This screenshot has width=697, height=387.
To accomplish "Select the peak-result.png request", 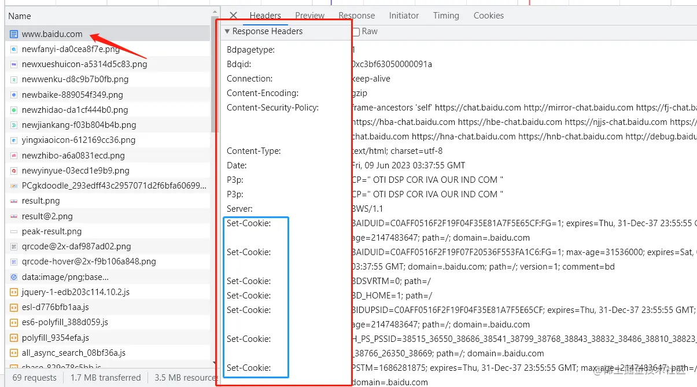I will tap(108, 231).
